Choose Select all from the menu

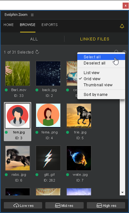tap(101, 57)
